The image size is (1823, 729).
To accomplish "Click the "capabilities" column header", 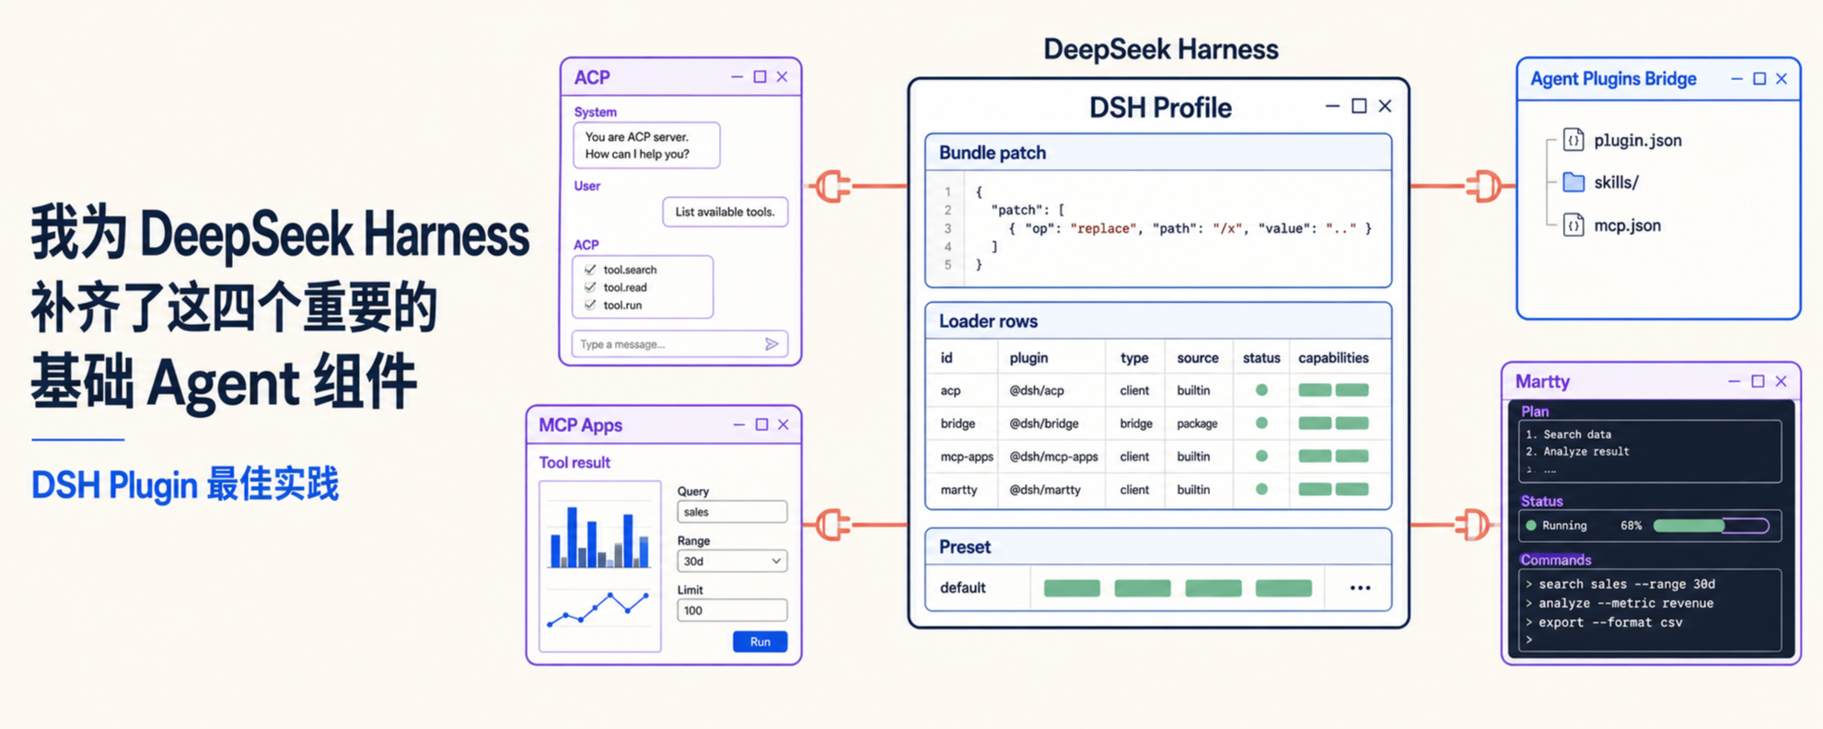I will point(1333,358).
